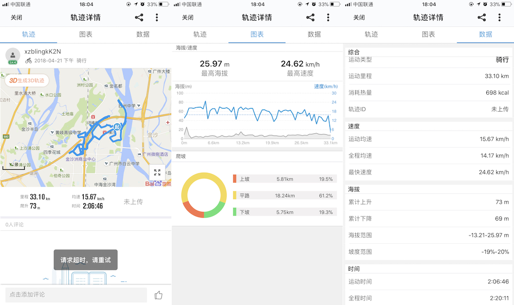Tap 全程时间 2:20:11 row
514x305 pixels.
point(429,298)
